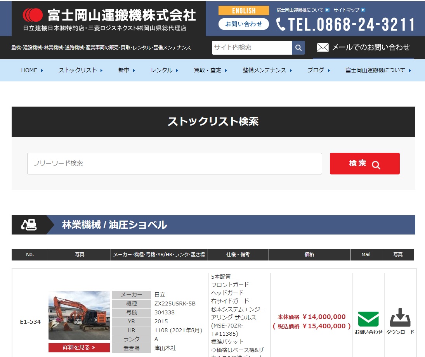Click the envelope icon for mail inquiry
425x357 pixels.
click(x=323, y=47)
